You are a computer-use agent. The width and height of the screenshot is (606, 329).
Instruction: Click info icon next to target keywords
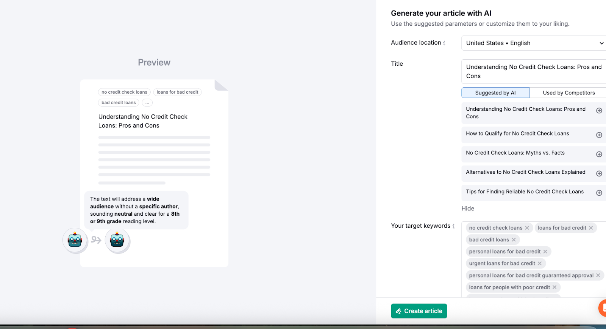[x=453, y=226]
